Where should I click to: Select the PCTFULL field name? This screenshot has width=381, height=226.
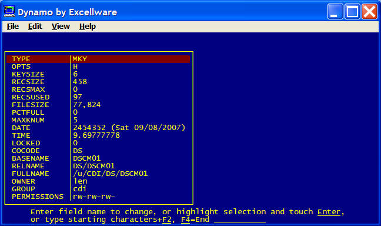coord(28,112)
